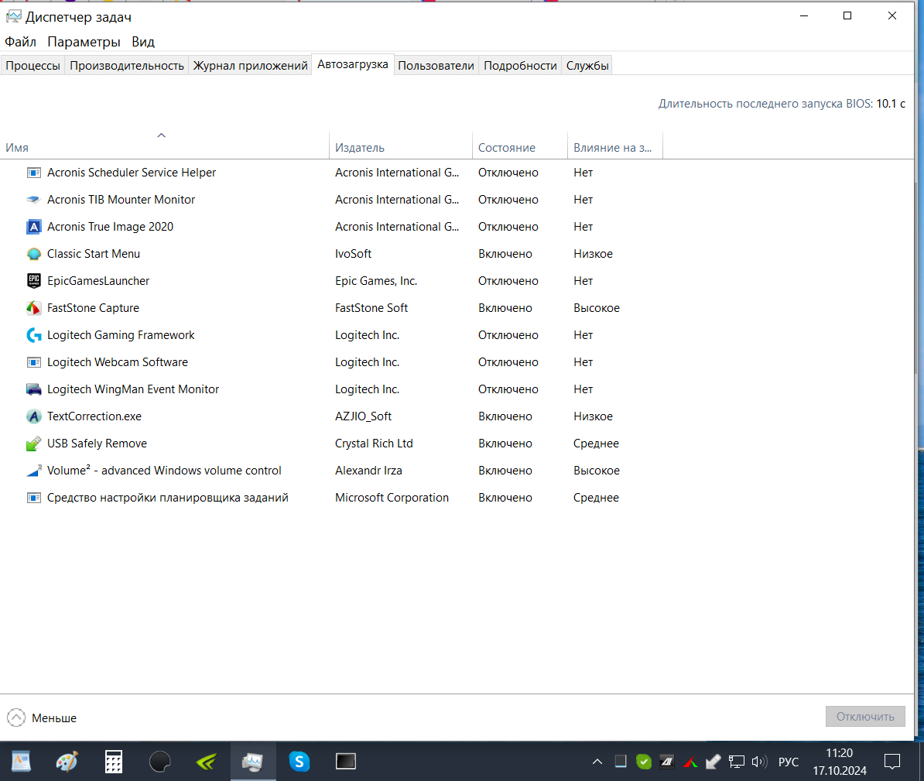Open the Вид menu

pos(143,42)
